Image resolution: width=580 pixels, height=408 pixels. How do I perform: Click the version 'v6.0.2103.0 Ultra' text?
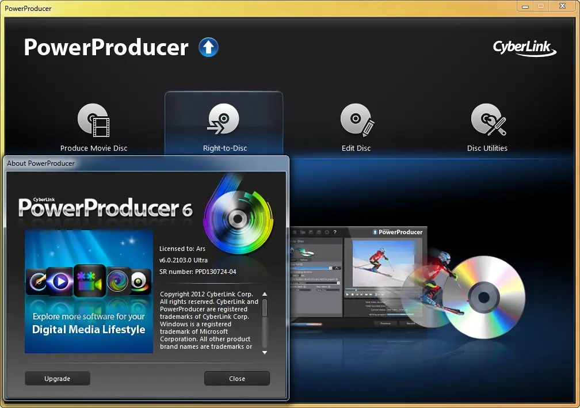184,260
